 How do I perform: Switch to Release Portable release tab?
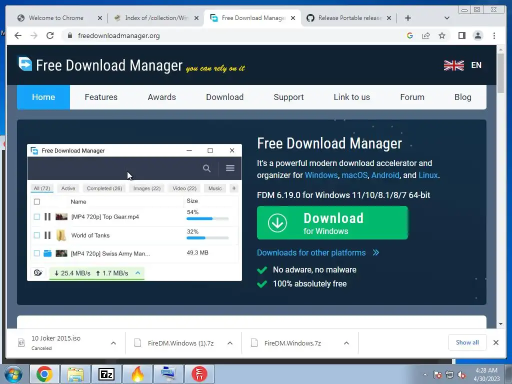(348, 18)
